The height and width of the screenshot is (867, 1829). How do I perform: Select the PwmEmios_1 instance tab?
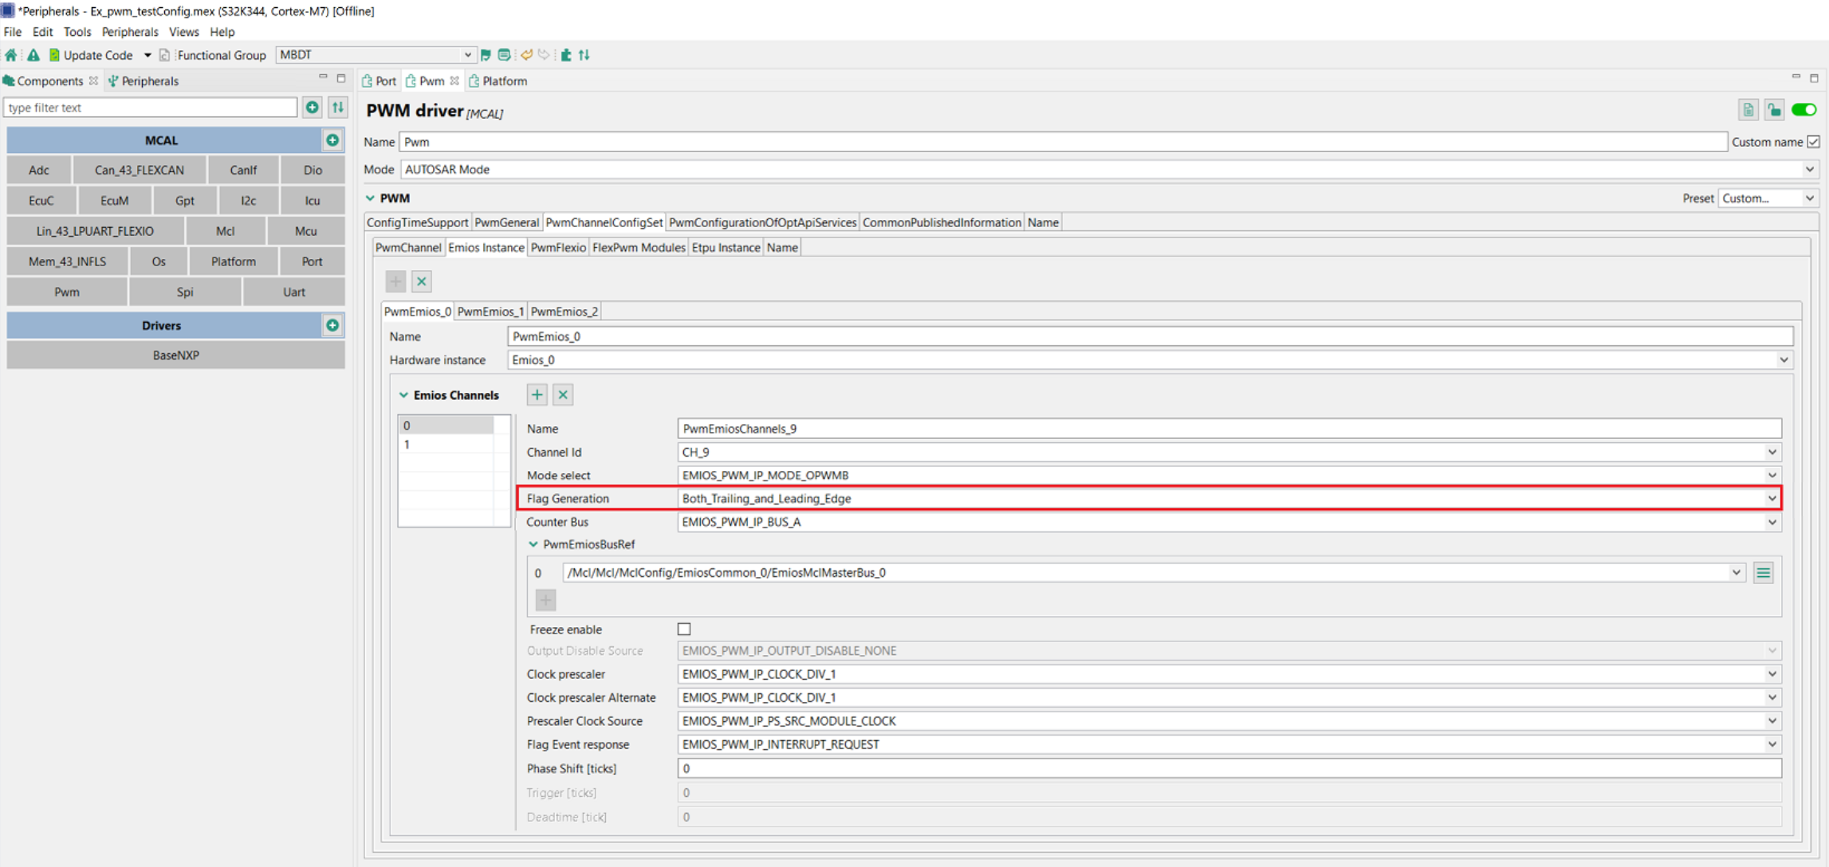pyautogui.click(x=490, y=312)
